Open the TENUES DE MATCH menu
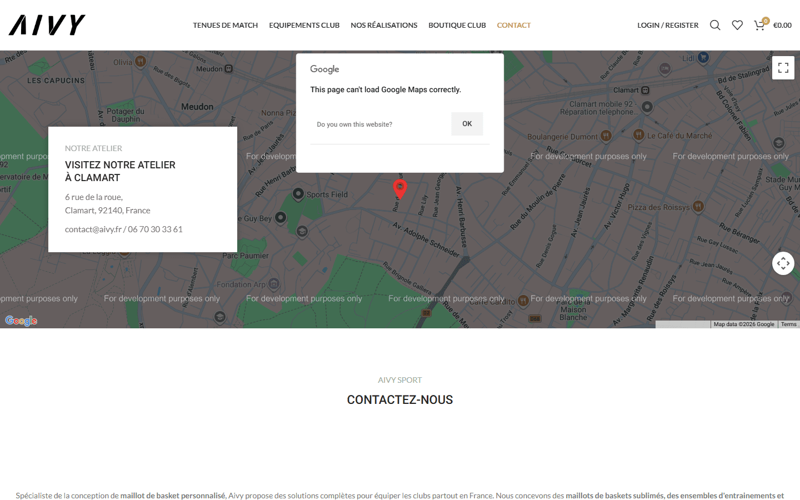Image resolution: width=800 pixels, height=500 pixels. 225,25
